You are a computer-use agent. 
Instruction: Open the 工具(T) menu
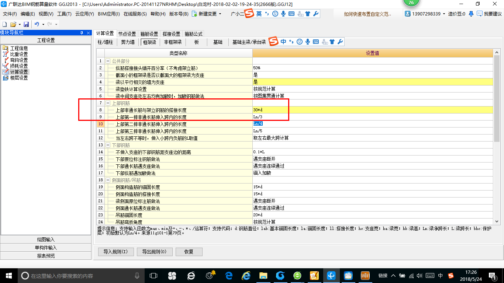pyautogui.click(x=64, y=14)
